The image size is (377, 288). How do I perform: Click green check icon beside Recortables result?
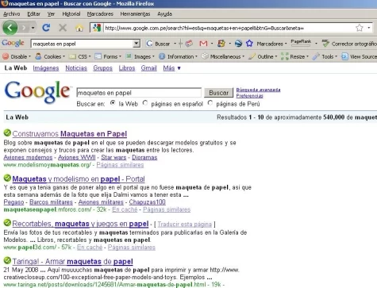7,223
